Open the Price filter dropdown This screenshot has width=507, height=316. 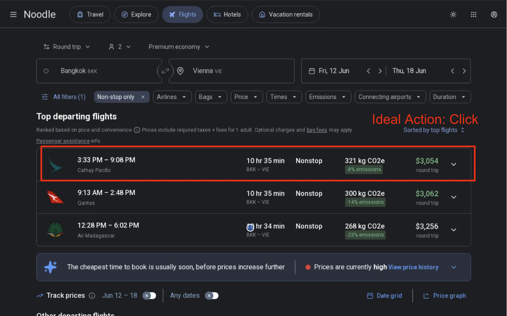pyautogui.click(x=247, y=97)
